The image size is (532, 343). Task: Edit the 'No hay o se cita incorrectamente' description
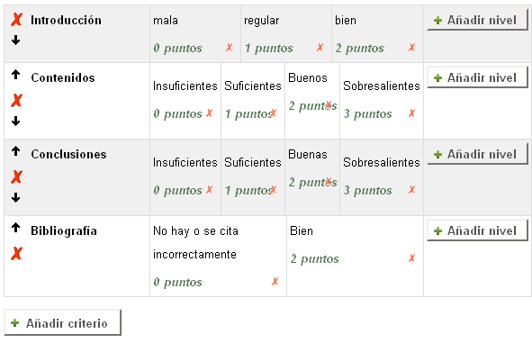coord(195,242)
